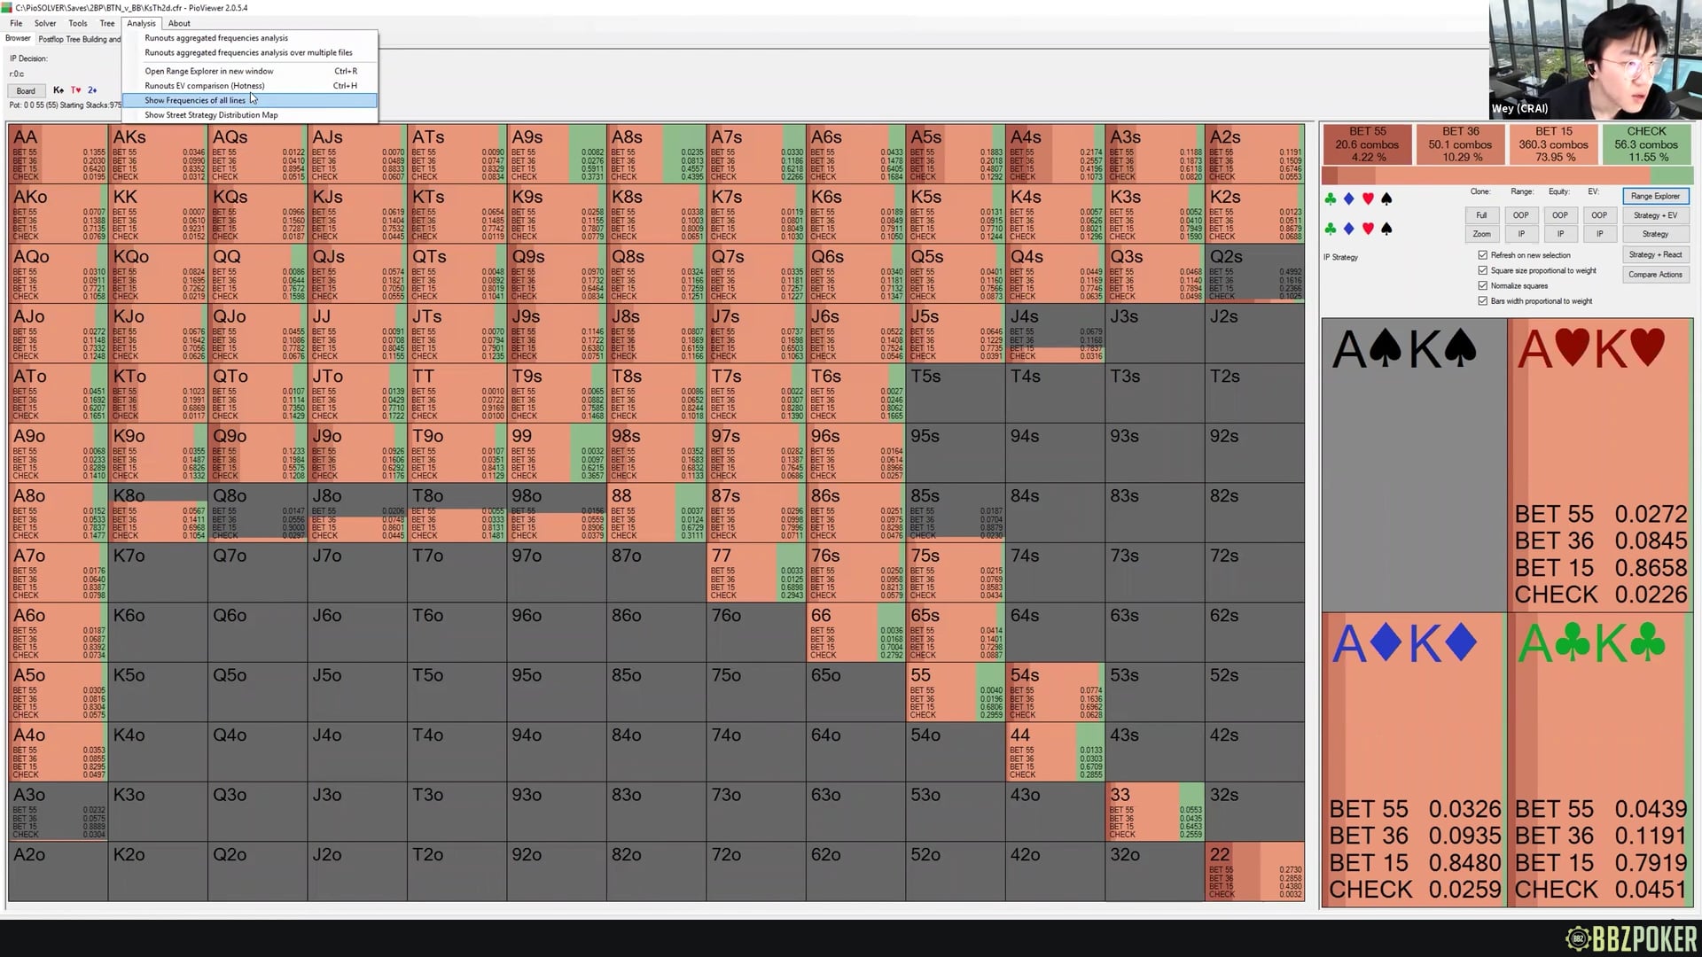Click the green club icon in the top suit row
Image resolution: width=1702 pixels, height=957 pixels.
point(1330,199)
